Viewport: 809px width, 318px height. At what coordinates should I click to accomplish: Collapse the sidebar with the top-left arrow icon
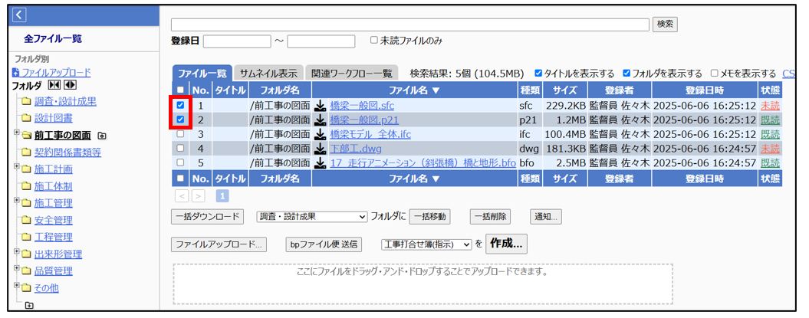19,15
